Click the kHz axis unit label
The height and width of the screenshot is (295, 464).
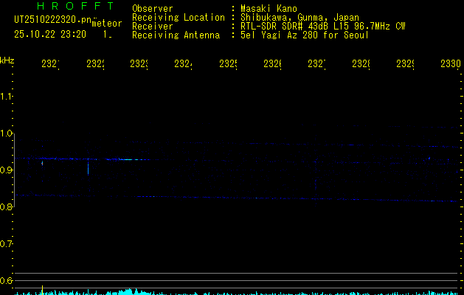point(7,60)
